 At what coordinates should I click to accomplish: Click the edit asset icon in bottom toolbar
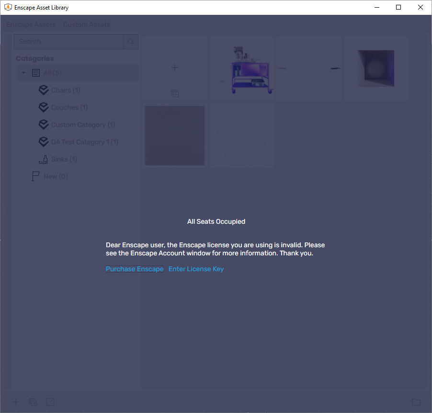[50, 402]
